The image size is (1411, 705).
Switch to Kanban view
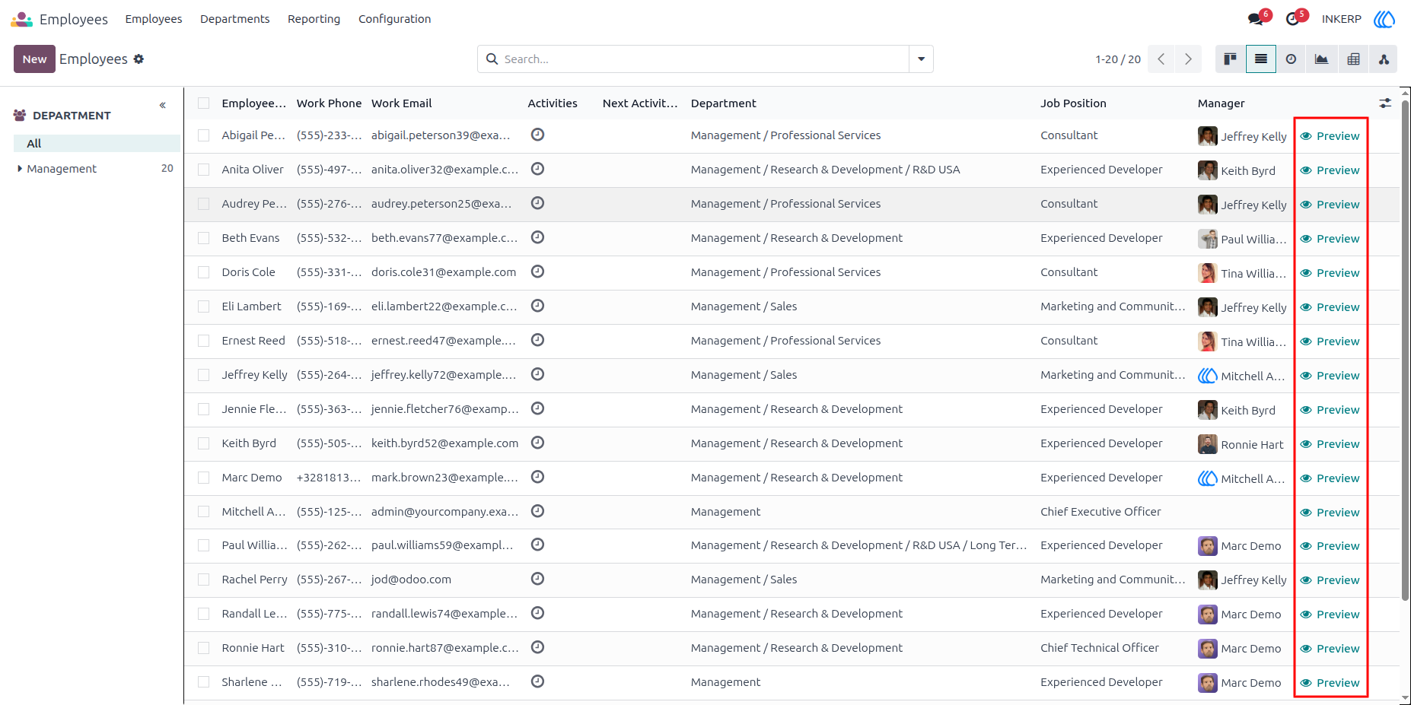coord(1230,59)
